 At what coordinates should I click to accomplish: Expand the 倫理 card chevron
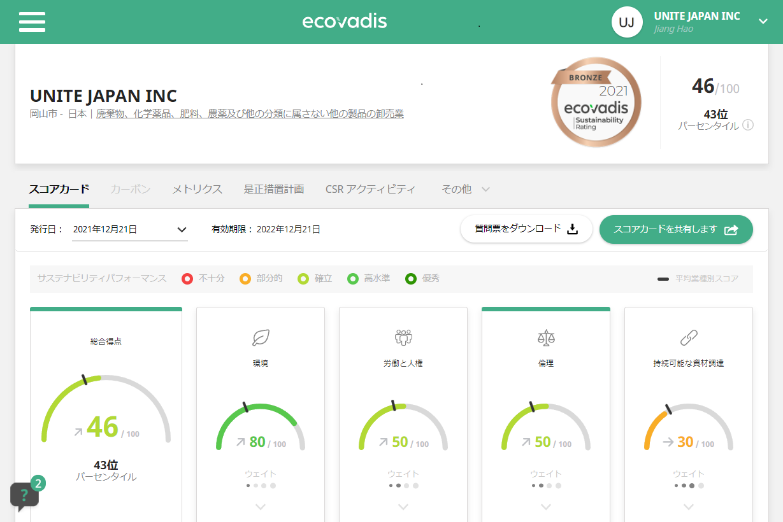coord(546,507)
